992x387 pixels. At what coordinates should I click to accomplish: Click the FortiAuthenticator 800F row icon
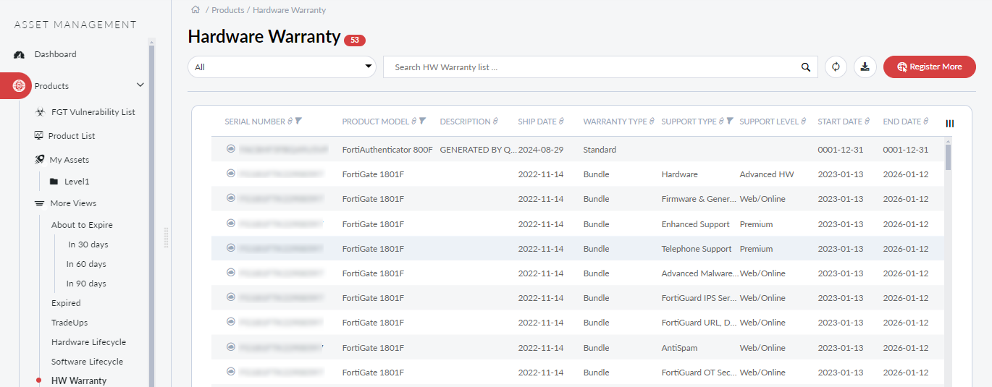click(x=231, y=149)
